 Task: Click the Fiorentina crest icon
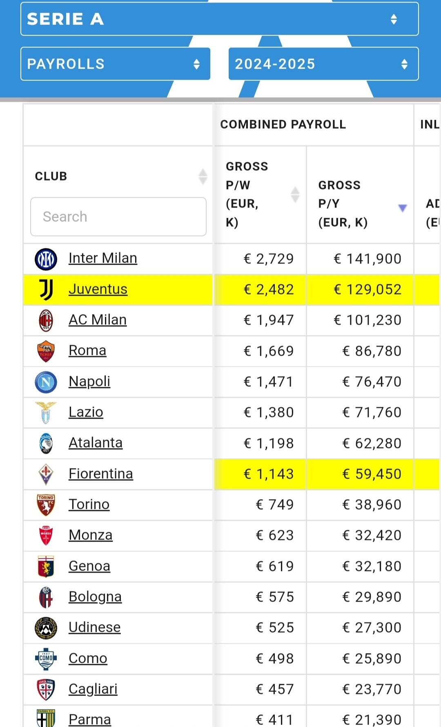(46, 474)
